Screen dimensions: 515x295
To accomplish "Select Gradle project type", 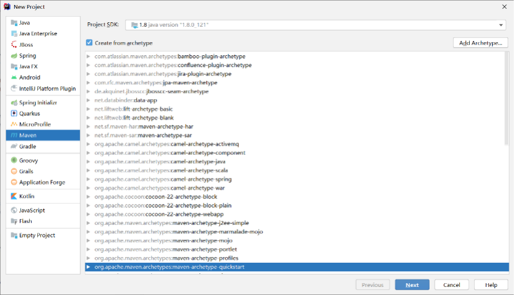I will click(x=43, y=146).
